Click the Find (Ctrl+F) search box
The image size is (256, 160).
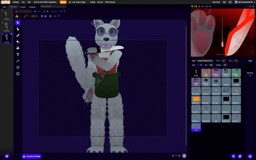pyautogui.click(x=53, y=6)
